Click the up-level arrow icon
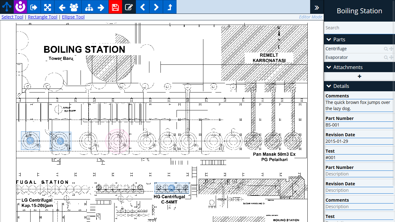The height and width of the screenshot is (222, 395). pyautogui.click(x=170, y=7)
